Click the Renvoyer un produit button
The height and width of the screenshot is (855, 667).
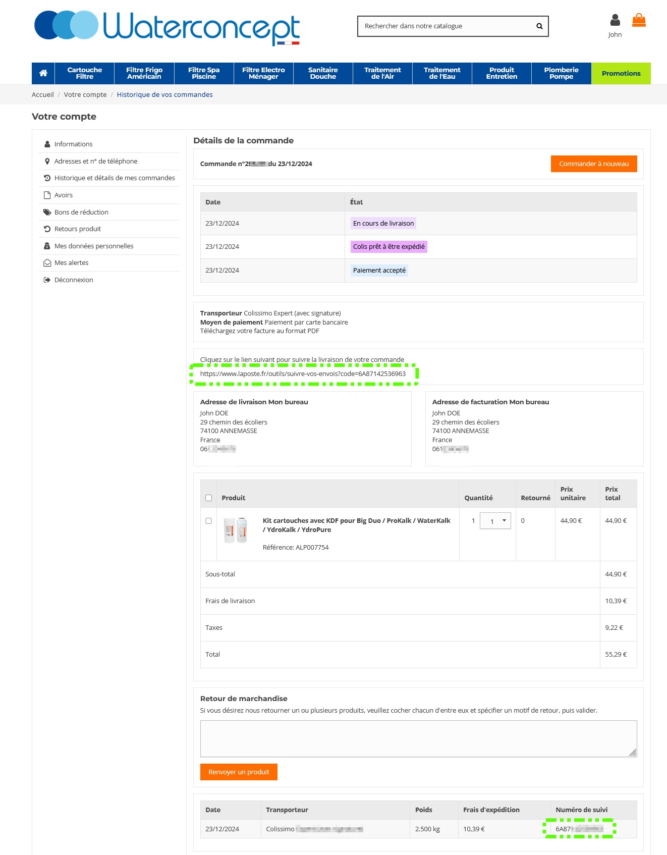click(239, 772)
